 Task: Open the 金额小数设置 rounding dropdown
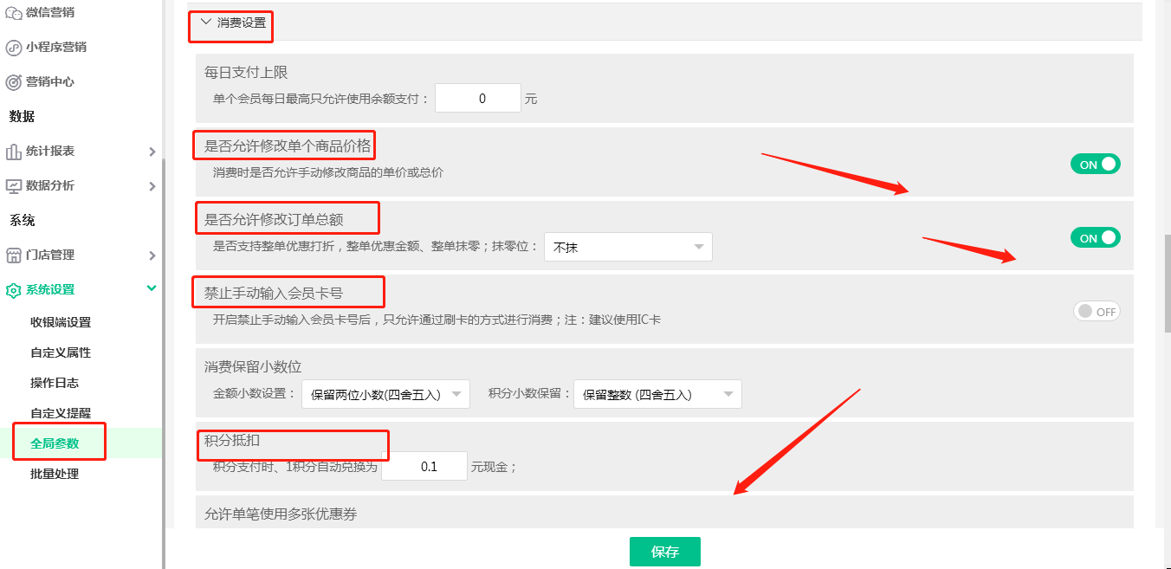(x=385, y=393)
